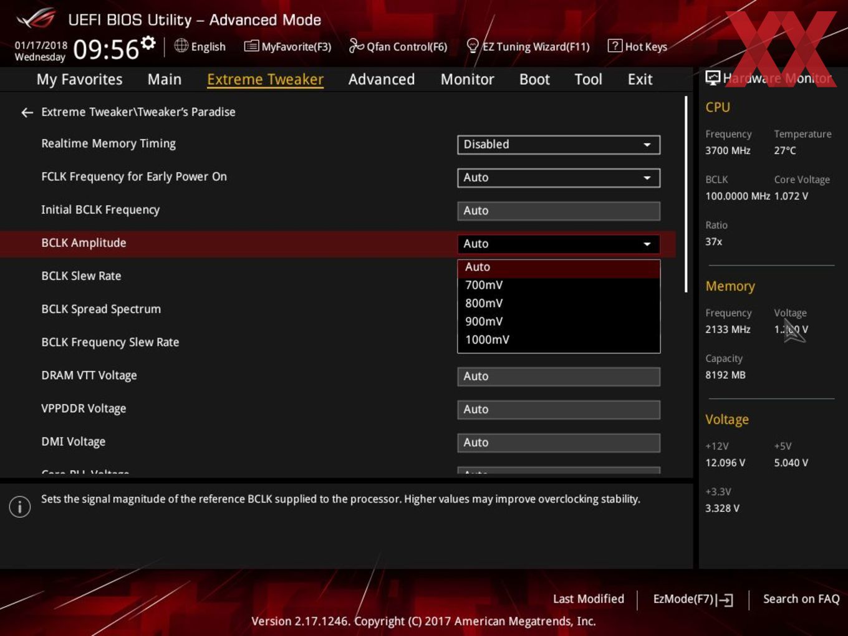Open Qfan Control(F6)
This screenshot has height=636, width=848.
click(398, 46)
